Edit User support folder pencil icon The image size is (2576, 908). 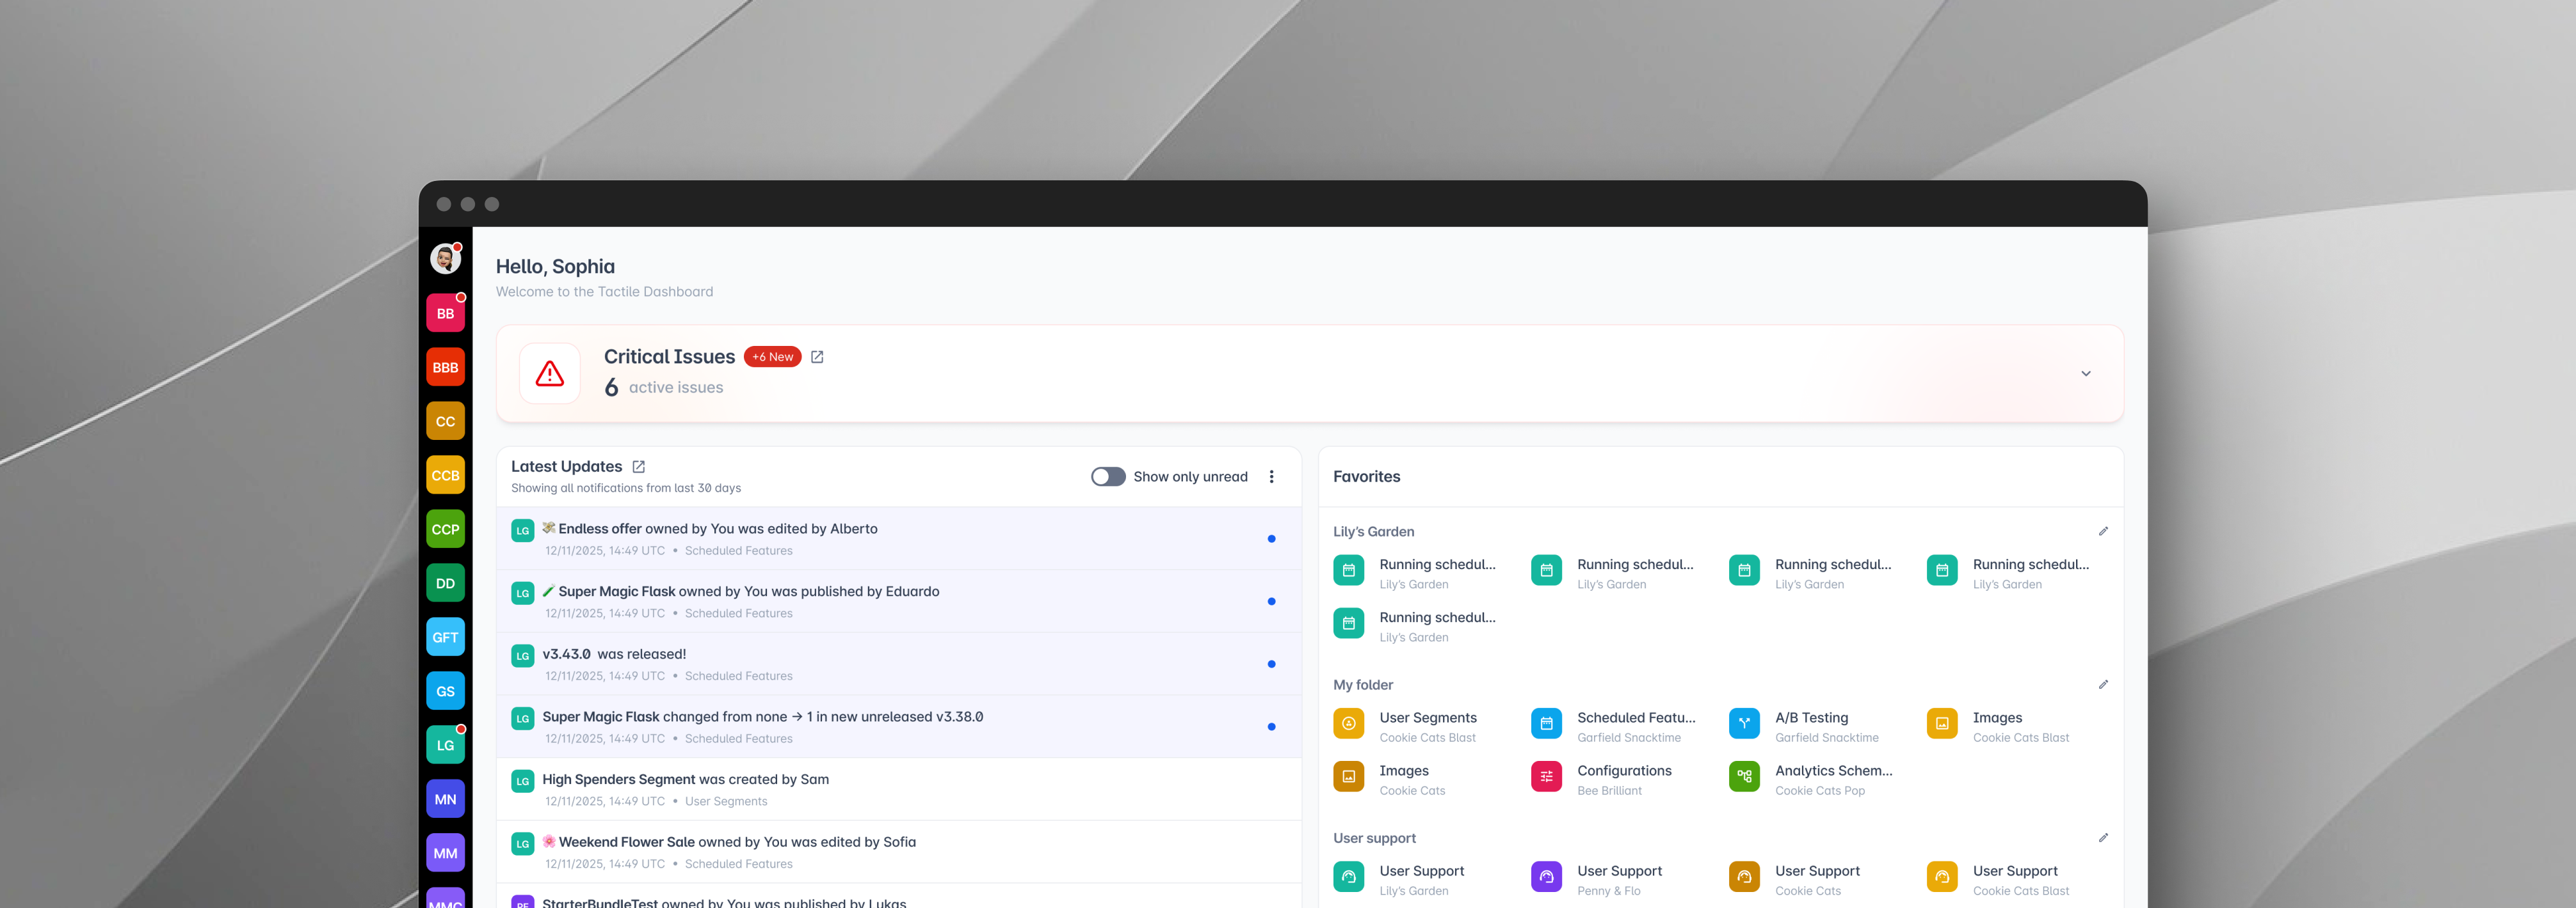tap(2103, 838)
